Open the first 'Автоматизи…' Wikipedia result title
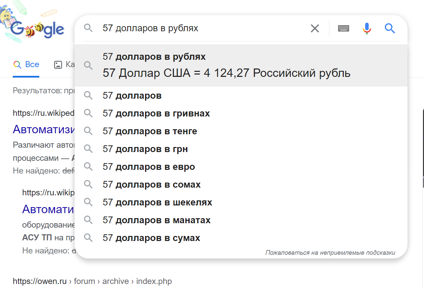The height and width of the screenshot is (289, 424). coord(44,129)
